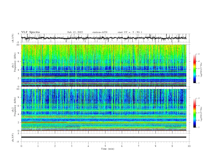Select the ch.1 colorbar "log(PSD)(V²/Hz)" label

[x=201, y=70]
